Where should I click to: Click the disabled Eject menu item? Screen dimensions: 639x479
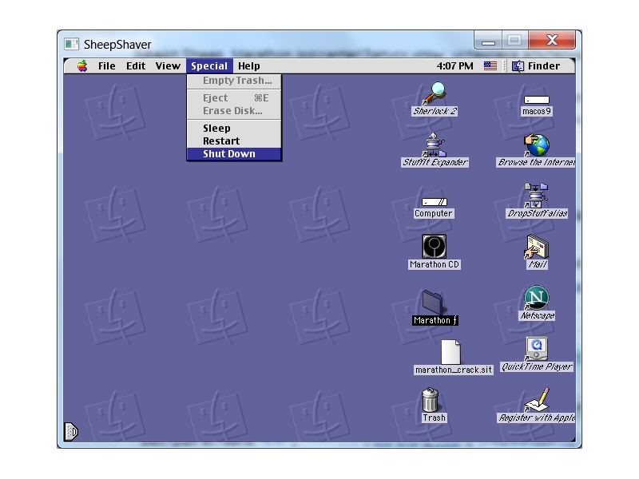coord(234,98)
